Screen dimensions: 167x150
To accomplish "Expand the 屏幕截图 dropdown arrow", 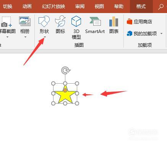I will tap(7, 37).
